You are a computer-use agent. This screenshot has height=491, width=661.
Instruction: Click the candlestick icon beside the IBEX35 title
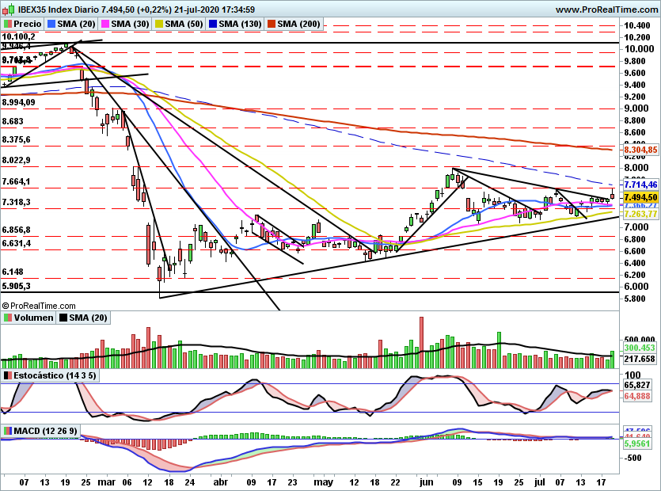pyautogui.click(x=9, y=9)
